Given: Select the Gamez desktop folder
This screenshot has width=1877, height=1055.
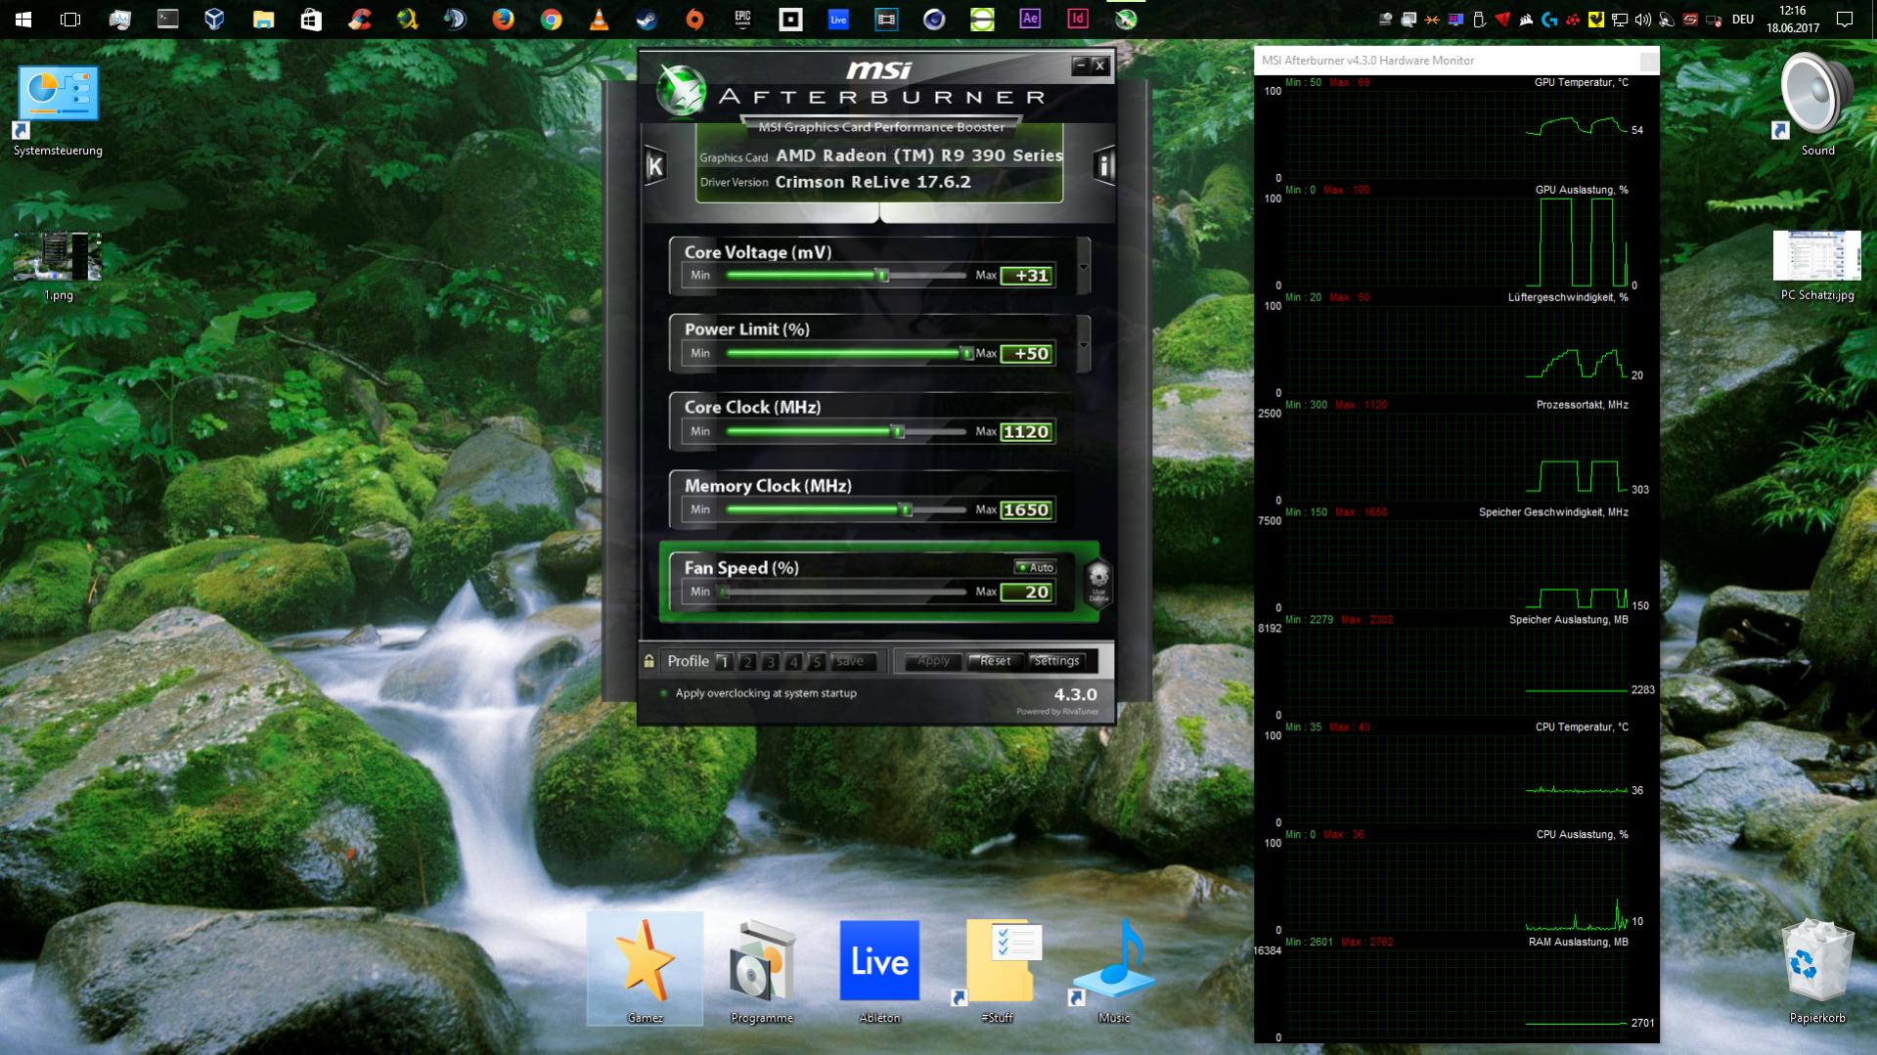Looking at the screenshot, I should [645, 969].
